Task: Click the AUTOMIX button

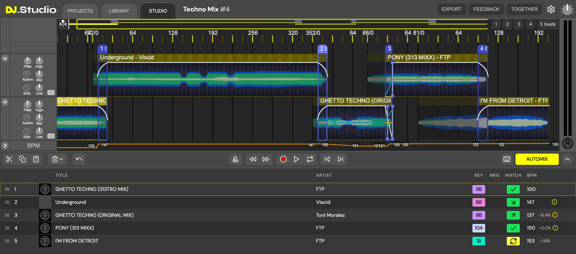Action: [537, 159]
